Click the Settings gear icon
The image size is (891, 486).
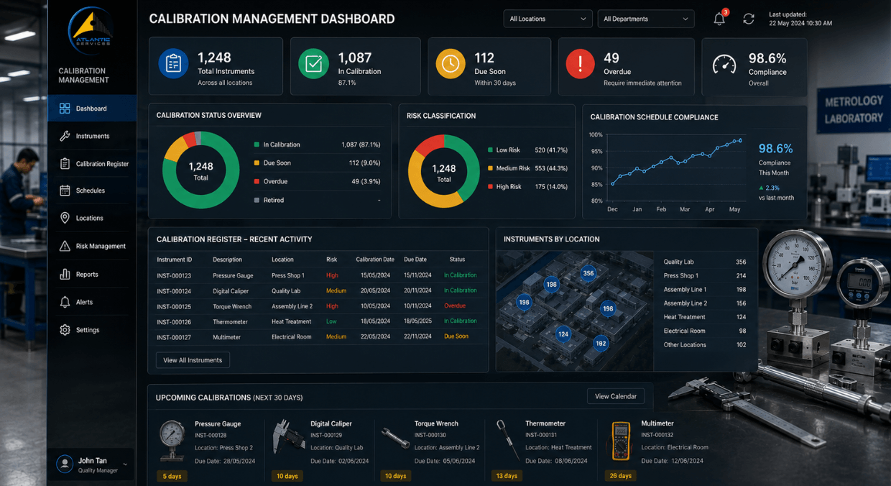(65, 330)
